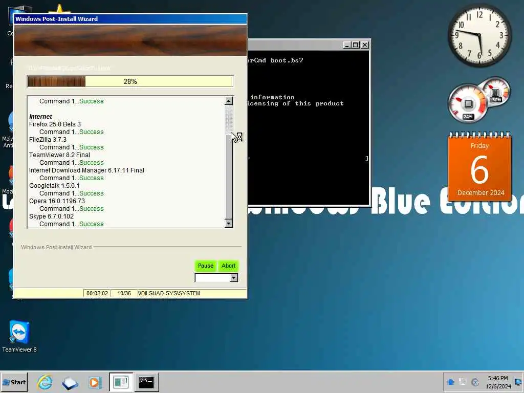Select the FileZilla 3.7.3 entry
Viewport: 524px width, 393px height.
pyautogui.click(x=48, y=139)
